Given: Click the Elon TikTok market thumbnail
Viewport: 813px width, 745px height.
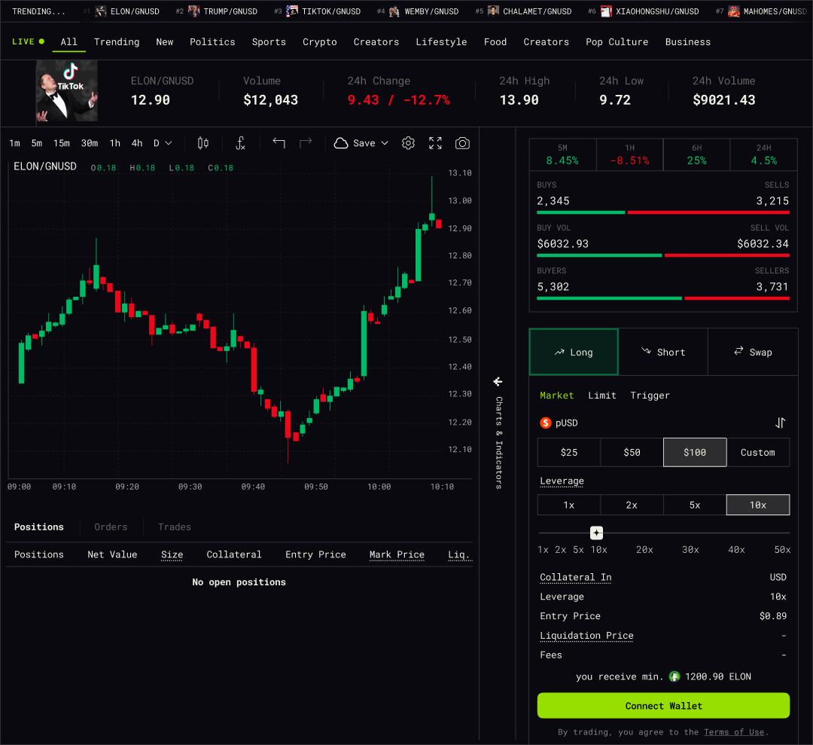Looking at the screenshot, I should coord(67,91).
